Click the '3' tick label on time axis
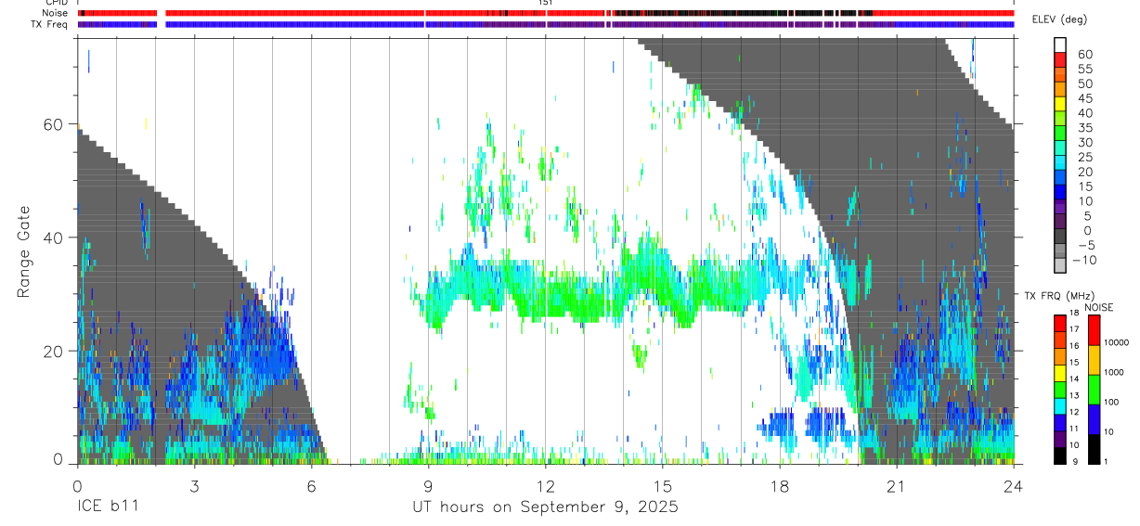Screen dimensions: 1140x526 pyautogui.click(x=194, y=486)
